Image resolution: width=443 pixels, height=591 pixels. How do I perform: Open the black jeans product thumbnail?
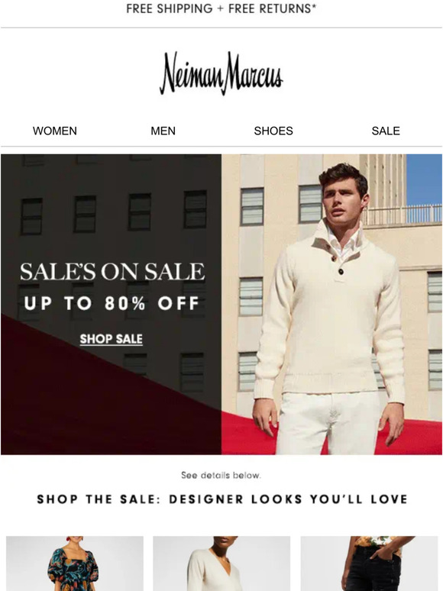pyautogui.click(x=369, y=564)
